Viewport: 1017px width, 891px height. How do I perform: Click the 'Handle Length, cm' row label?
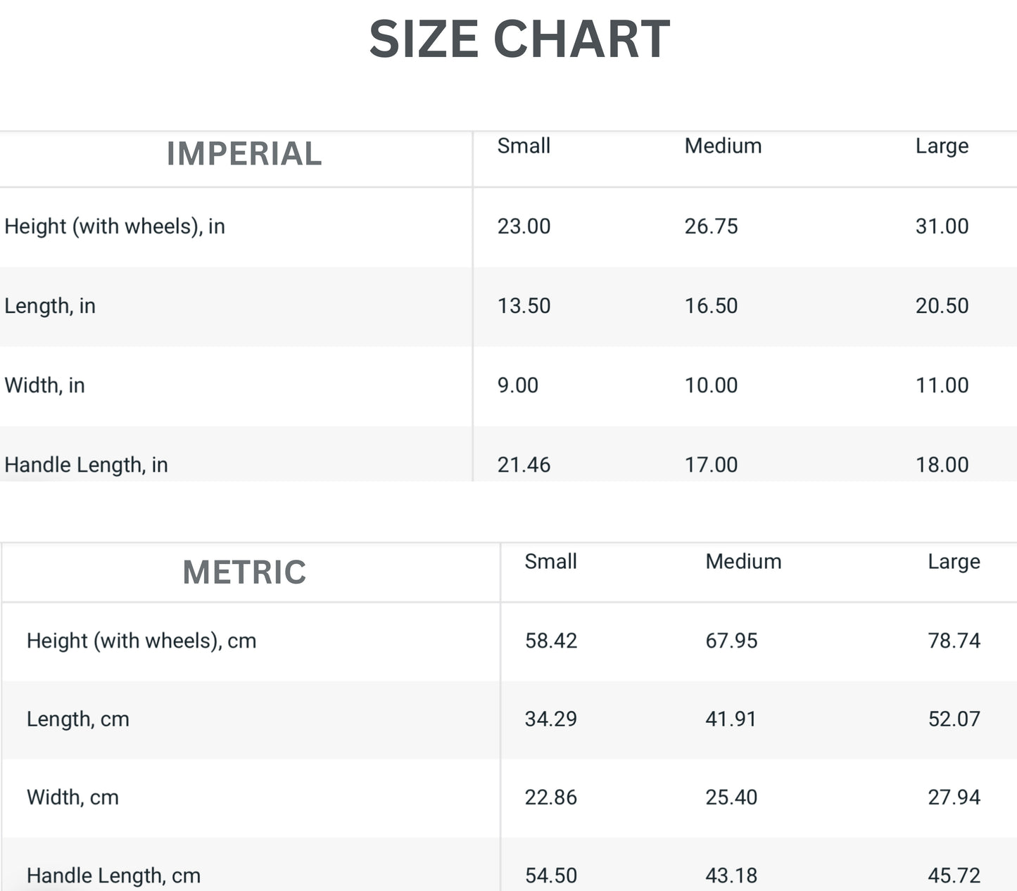pyautogui.click(x=113, y=876)
